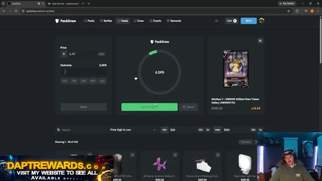Open the Cart
322x181 pixels.
[x=232, y=21]
